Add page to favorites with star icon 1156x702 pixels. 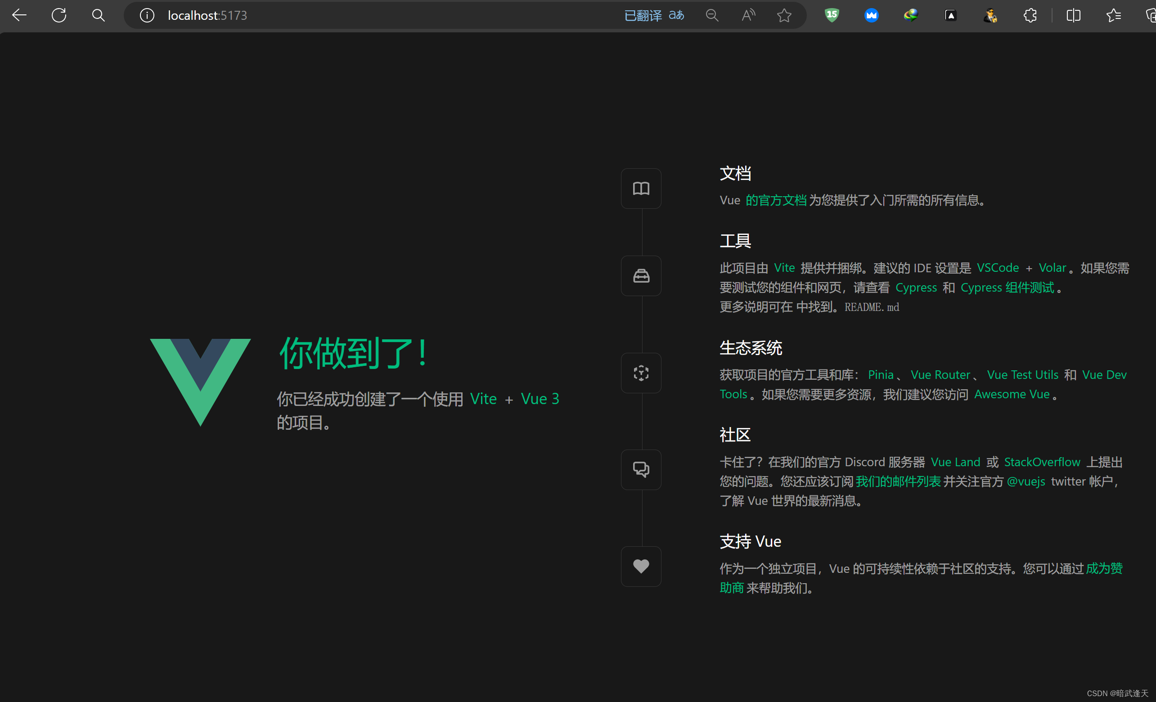pyautogui.click(x=784, y=15)
